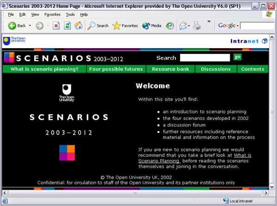The width and height of the screenshot is (277, 206).
Task: Open the Favorites menu in menu bar
Action: pos(52,14)
